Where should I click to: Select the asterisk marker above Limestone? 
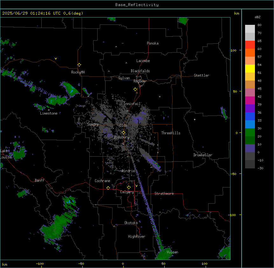pyautogui.click(x=49, y=110)
